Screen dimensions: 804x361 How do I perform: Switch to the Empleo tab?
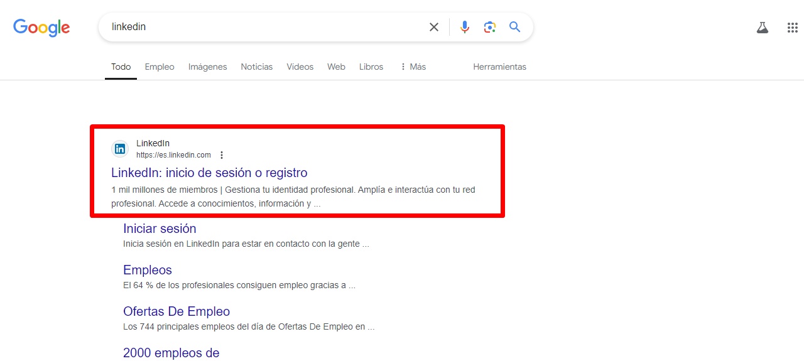click(x=160, y=67)
